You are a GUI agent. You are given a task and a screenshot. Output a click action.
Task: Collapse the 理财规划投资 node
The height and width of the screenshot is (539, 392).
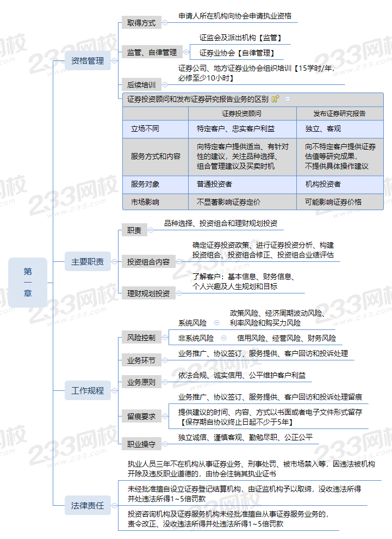pos(179,293)
